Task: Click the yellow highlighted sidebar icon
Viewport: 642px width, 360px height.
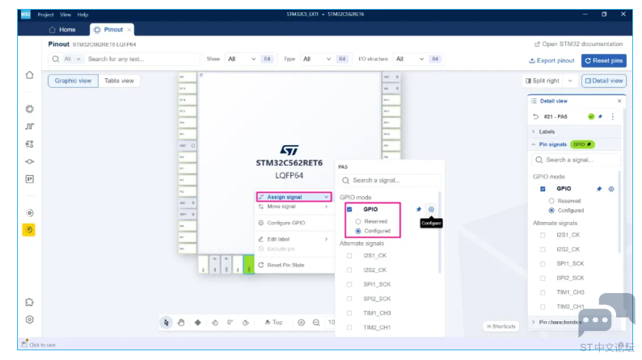Action: coord(28,230)
